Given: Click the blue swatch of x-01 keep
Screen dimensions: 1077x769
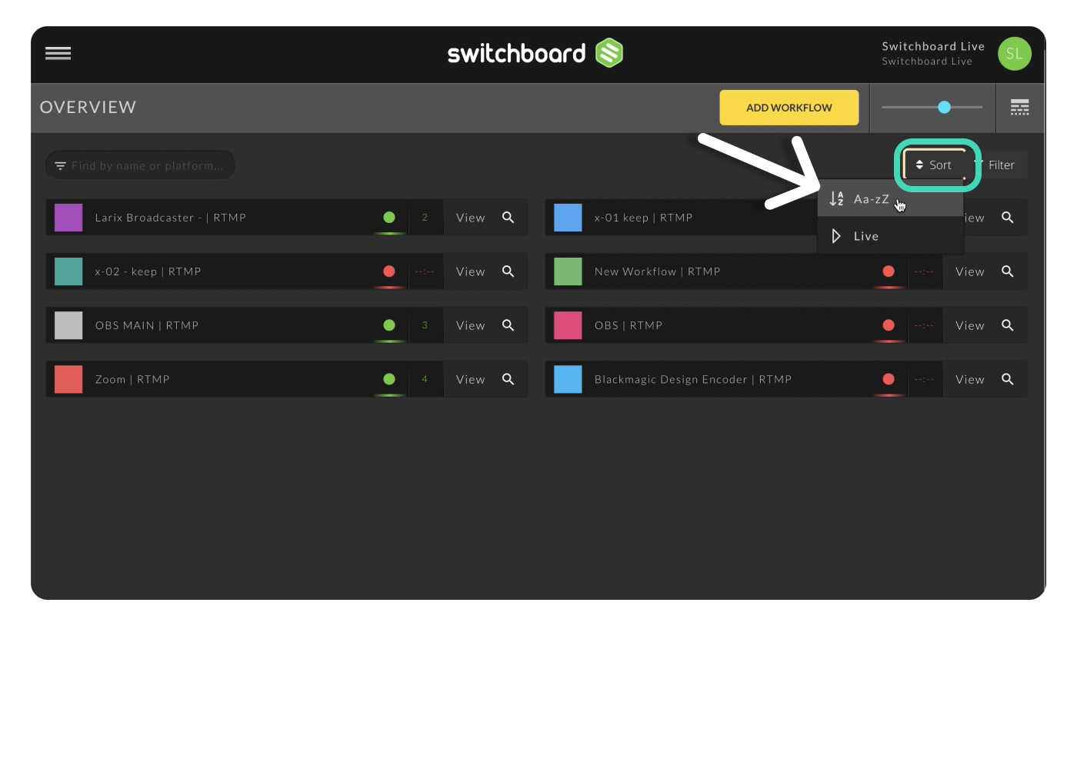Looking at the screenshot, I should (x=568, y=218).
